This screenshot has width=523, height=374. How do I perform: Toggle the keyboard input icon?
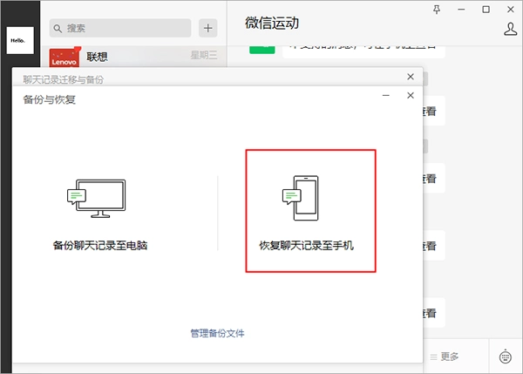[506, 356]
